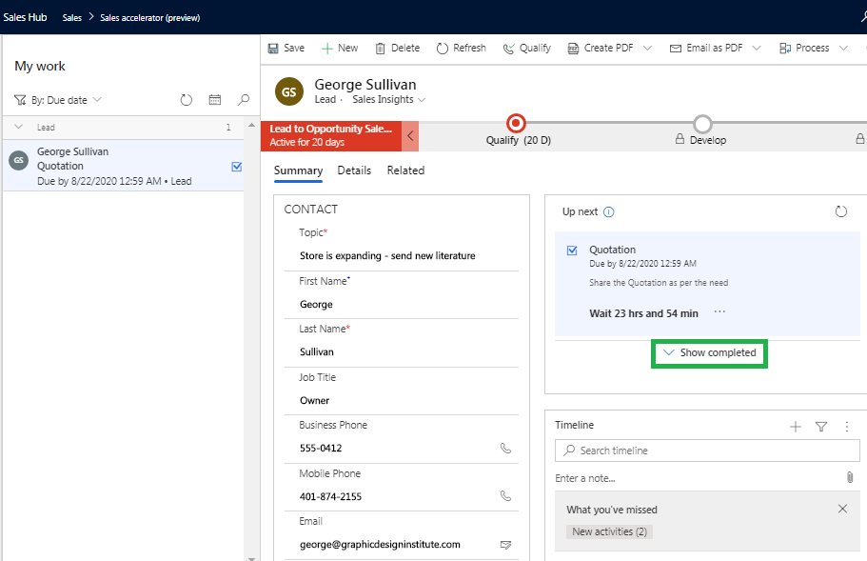The width and height of the screenshot is (867, 561).
Task: Open calendar icon in My work
Action: [x=214, y=100]
